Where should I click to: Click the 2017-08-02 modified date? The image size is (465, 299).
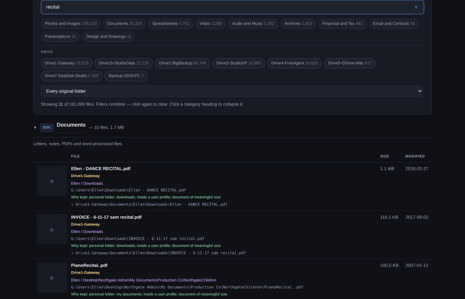coord(417,217)
